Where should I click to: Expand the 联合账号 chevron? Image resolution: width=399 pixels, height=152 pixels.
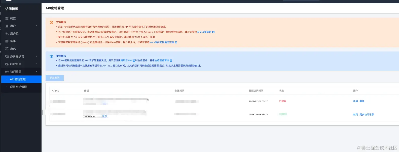click(x=37, y=64)
